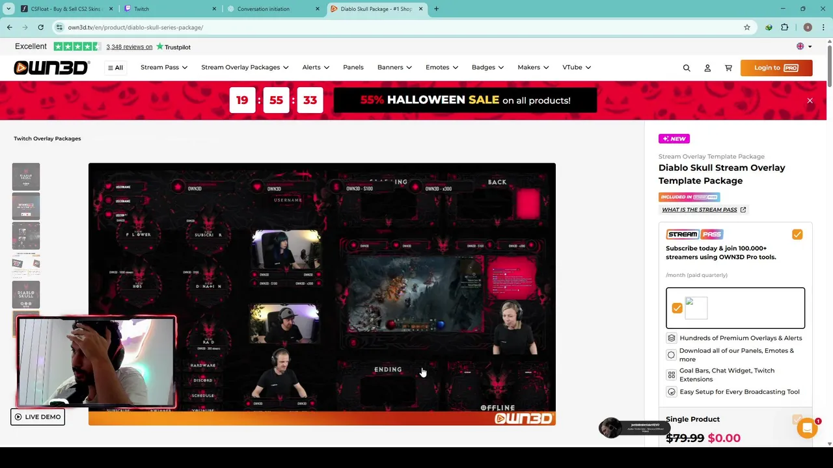
Task: Click the $0.00 price text
Action: [x=724, y=438]
